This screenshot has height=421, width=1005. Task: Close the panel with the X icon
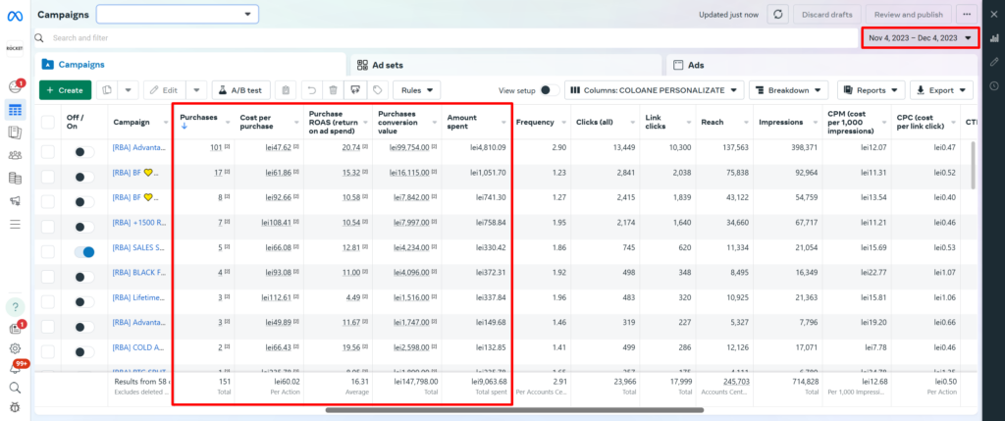click(x=994, y=14)
